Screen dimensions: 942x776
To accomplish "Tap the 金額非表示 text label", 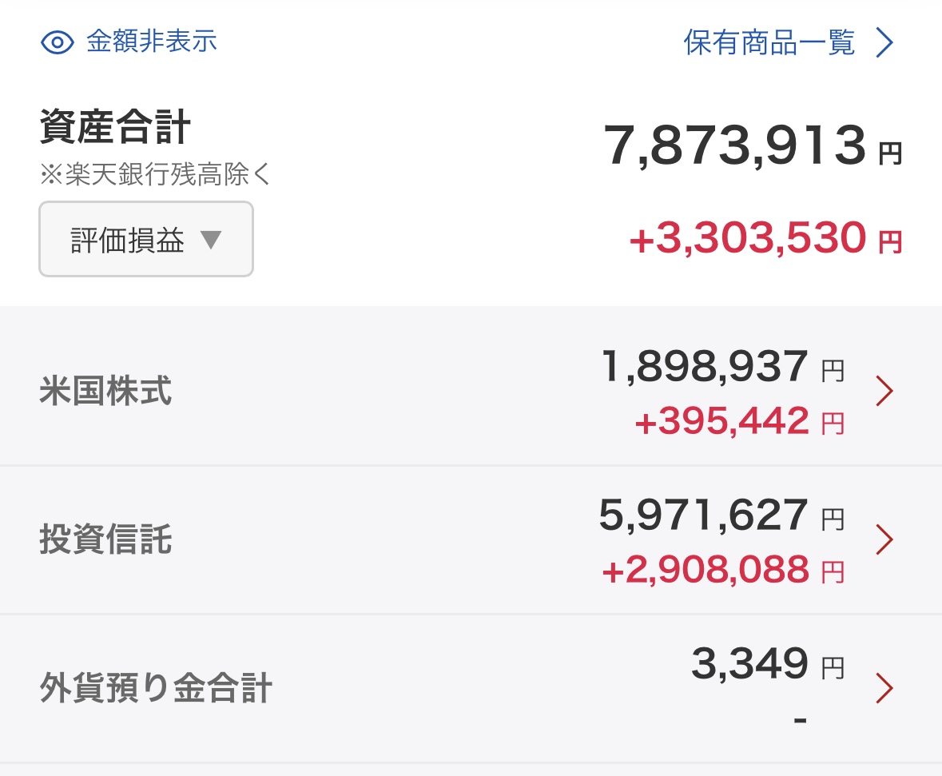I will [152, 42].
